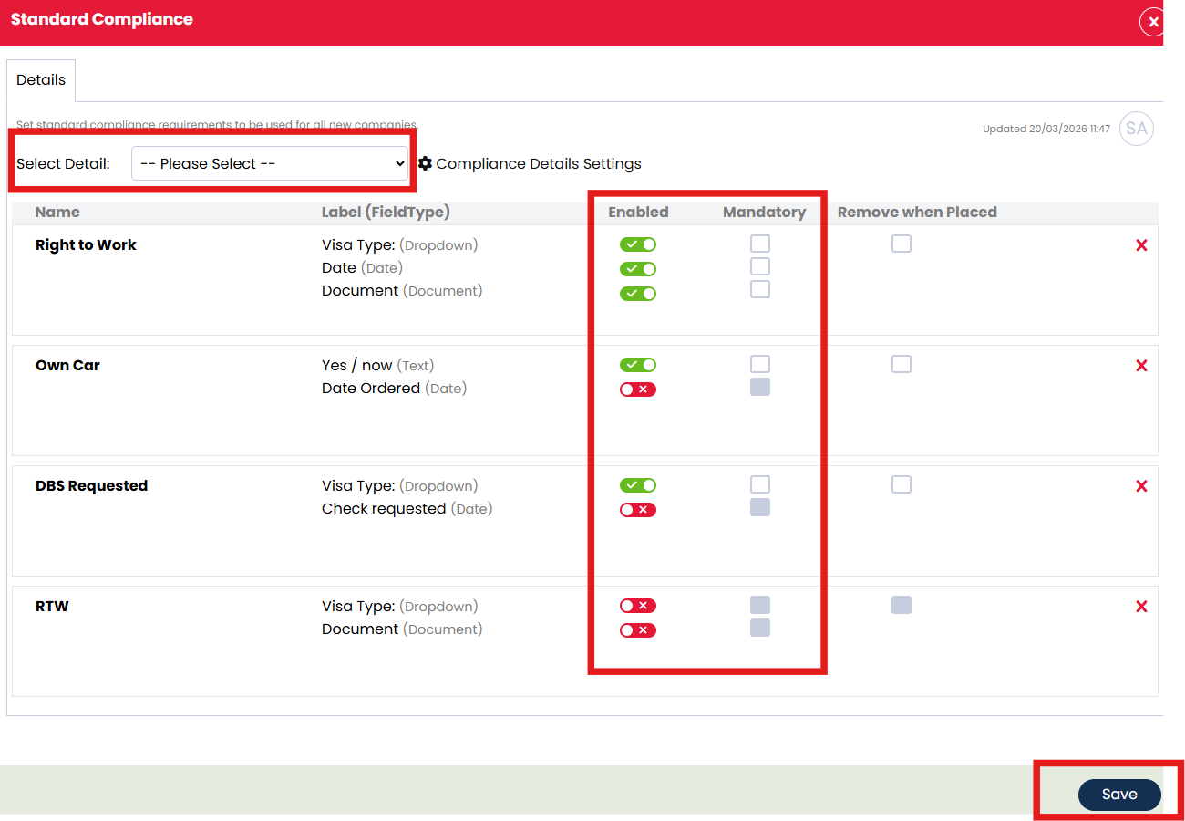Delete the Right to Work compliance row

coord(1141,245)
